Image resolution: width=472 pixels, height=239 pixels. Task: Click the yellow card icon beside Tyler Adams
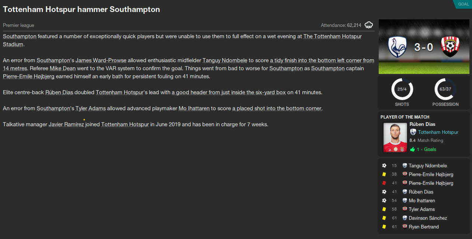pyautogui.click(x=384, y=209)
